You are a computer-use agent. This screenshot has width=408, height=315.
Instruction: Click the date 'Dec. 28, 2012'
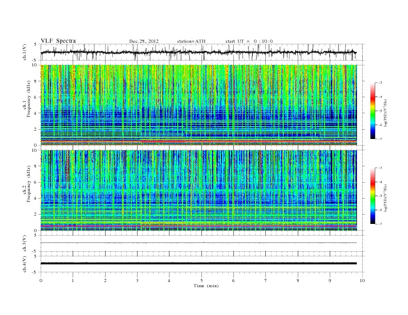tap(144, 41)
